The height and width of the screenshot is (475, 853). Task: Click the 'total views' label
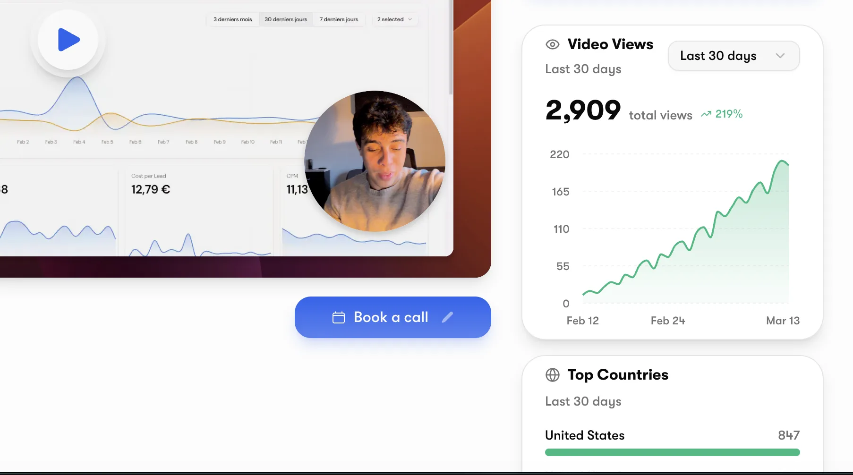pyautogui.click(x=660, y=115)
